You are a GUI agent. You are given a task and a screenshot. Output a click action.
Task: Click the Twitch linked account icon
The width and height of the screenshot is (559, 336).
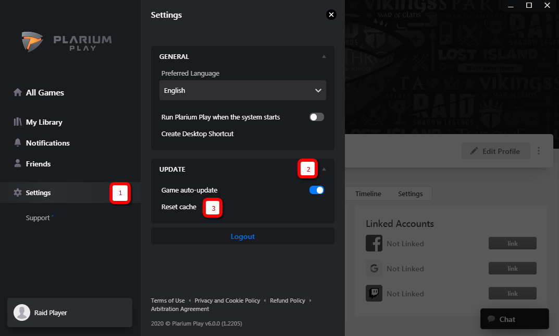click(x=374, y=293)
